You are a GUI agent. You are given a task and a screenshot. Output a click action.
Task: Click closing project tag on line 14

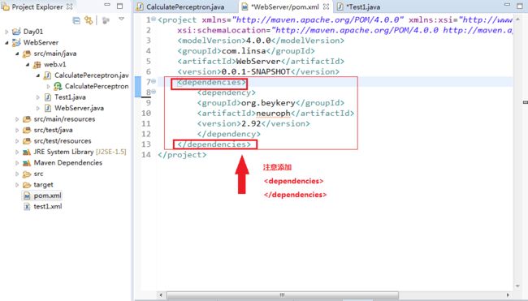(182, 155)
